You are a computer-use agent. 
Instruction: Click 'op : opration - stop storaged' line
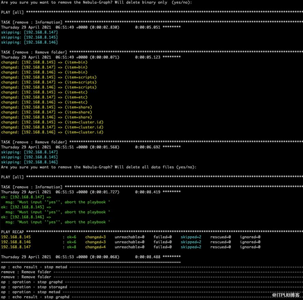point(34,287)
